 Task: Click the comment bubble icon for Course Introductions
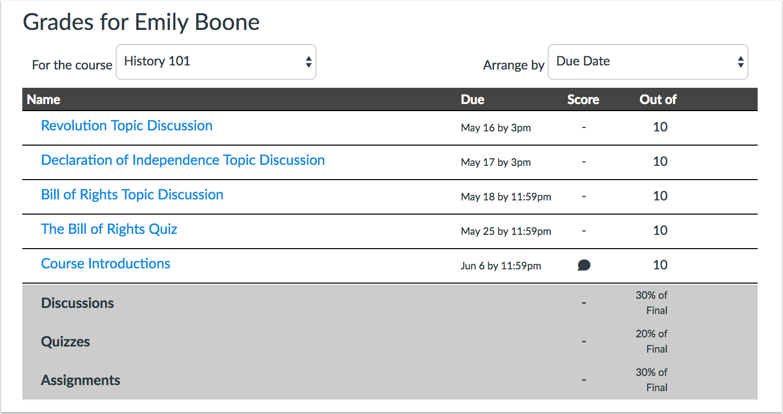pyautogui.click(x=584, y=265)
